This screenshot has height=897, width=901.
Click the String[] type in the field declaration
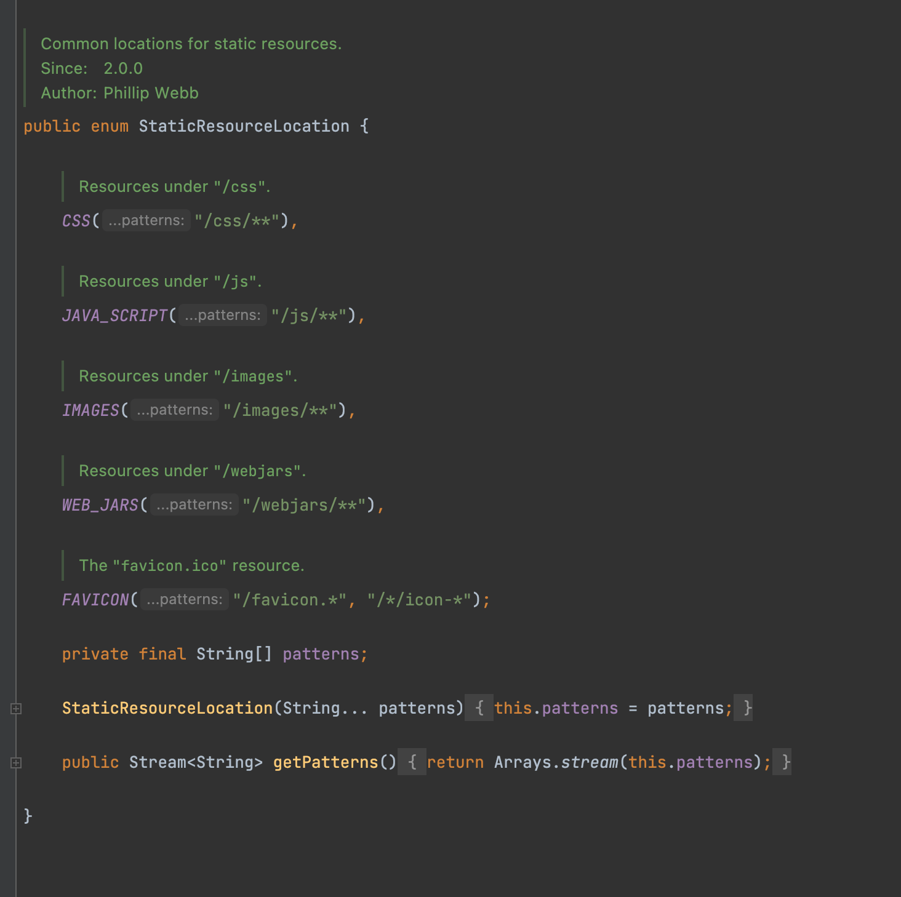pos(234,654)
